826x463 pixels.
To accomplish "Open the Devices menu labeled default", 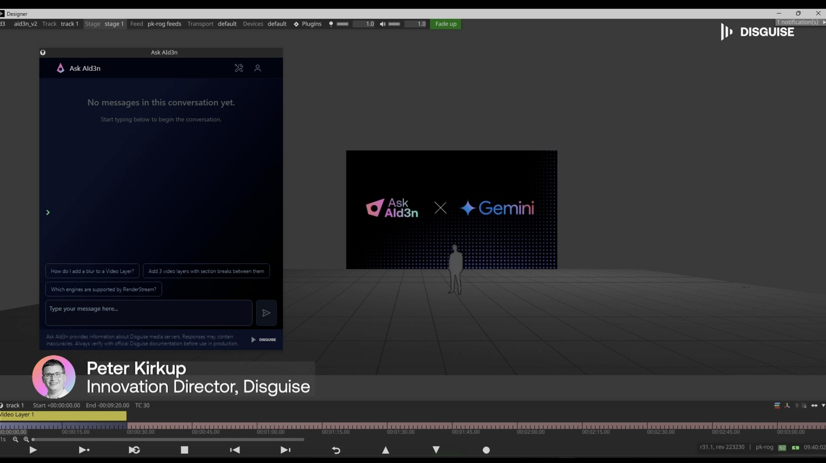I will [277, 24].
